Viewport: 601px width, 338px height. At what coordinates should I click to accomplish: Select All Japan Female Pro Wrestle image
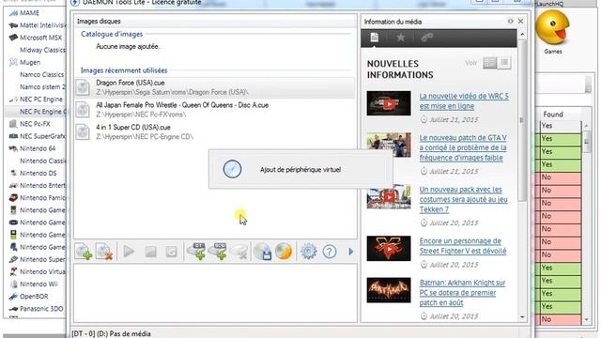pyautogui.click(x=215, y=110)
